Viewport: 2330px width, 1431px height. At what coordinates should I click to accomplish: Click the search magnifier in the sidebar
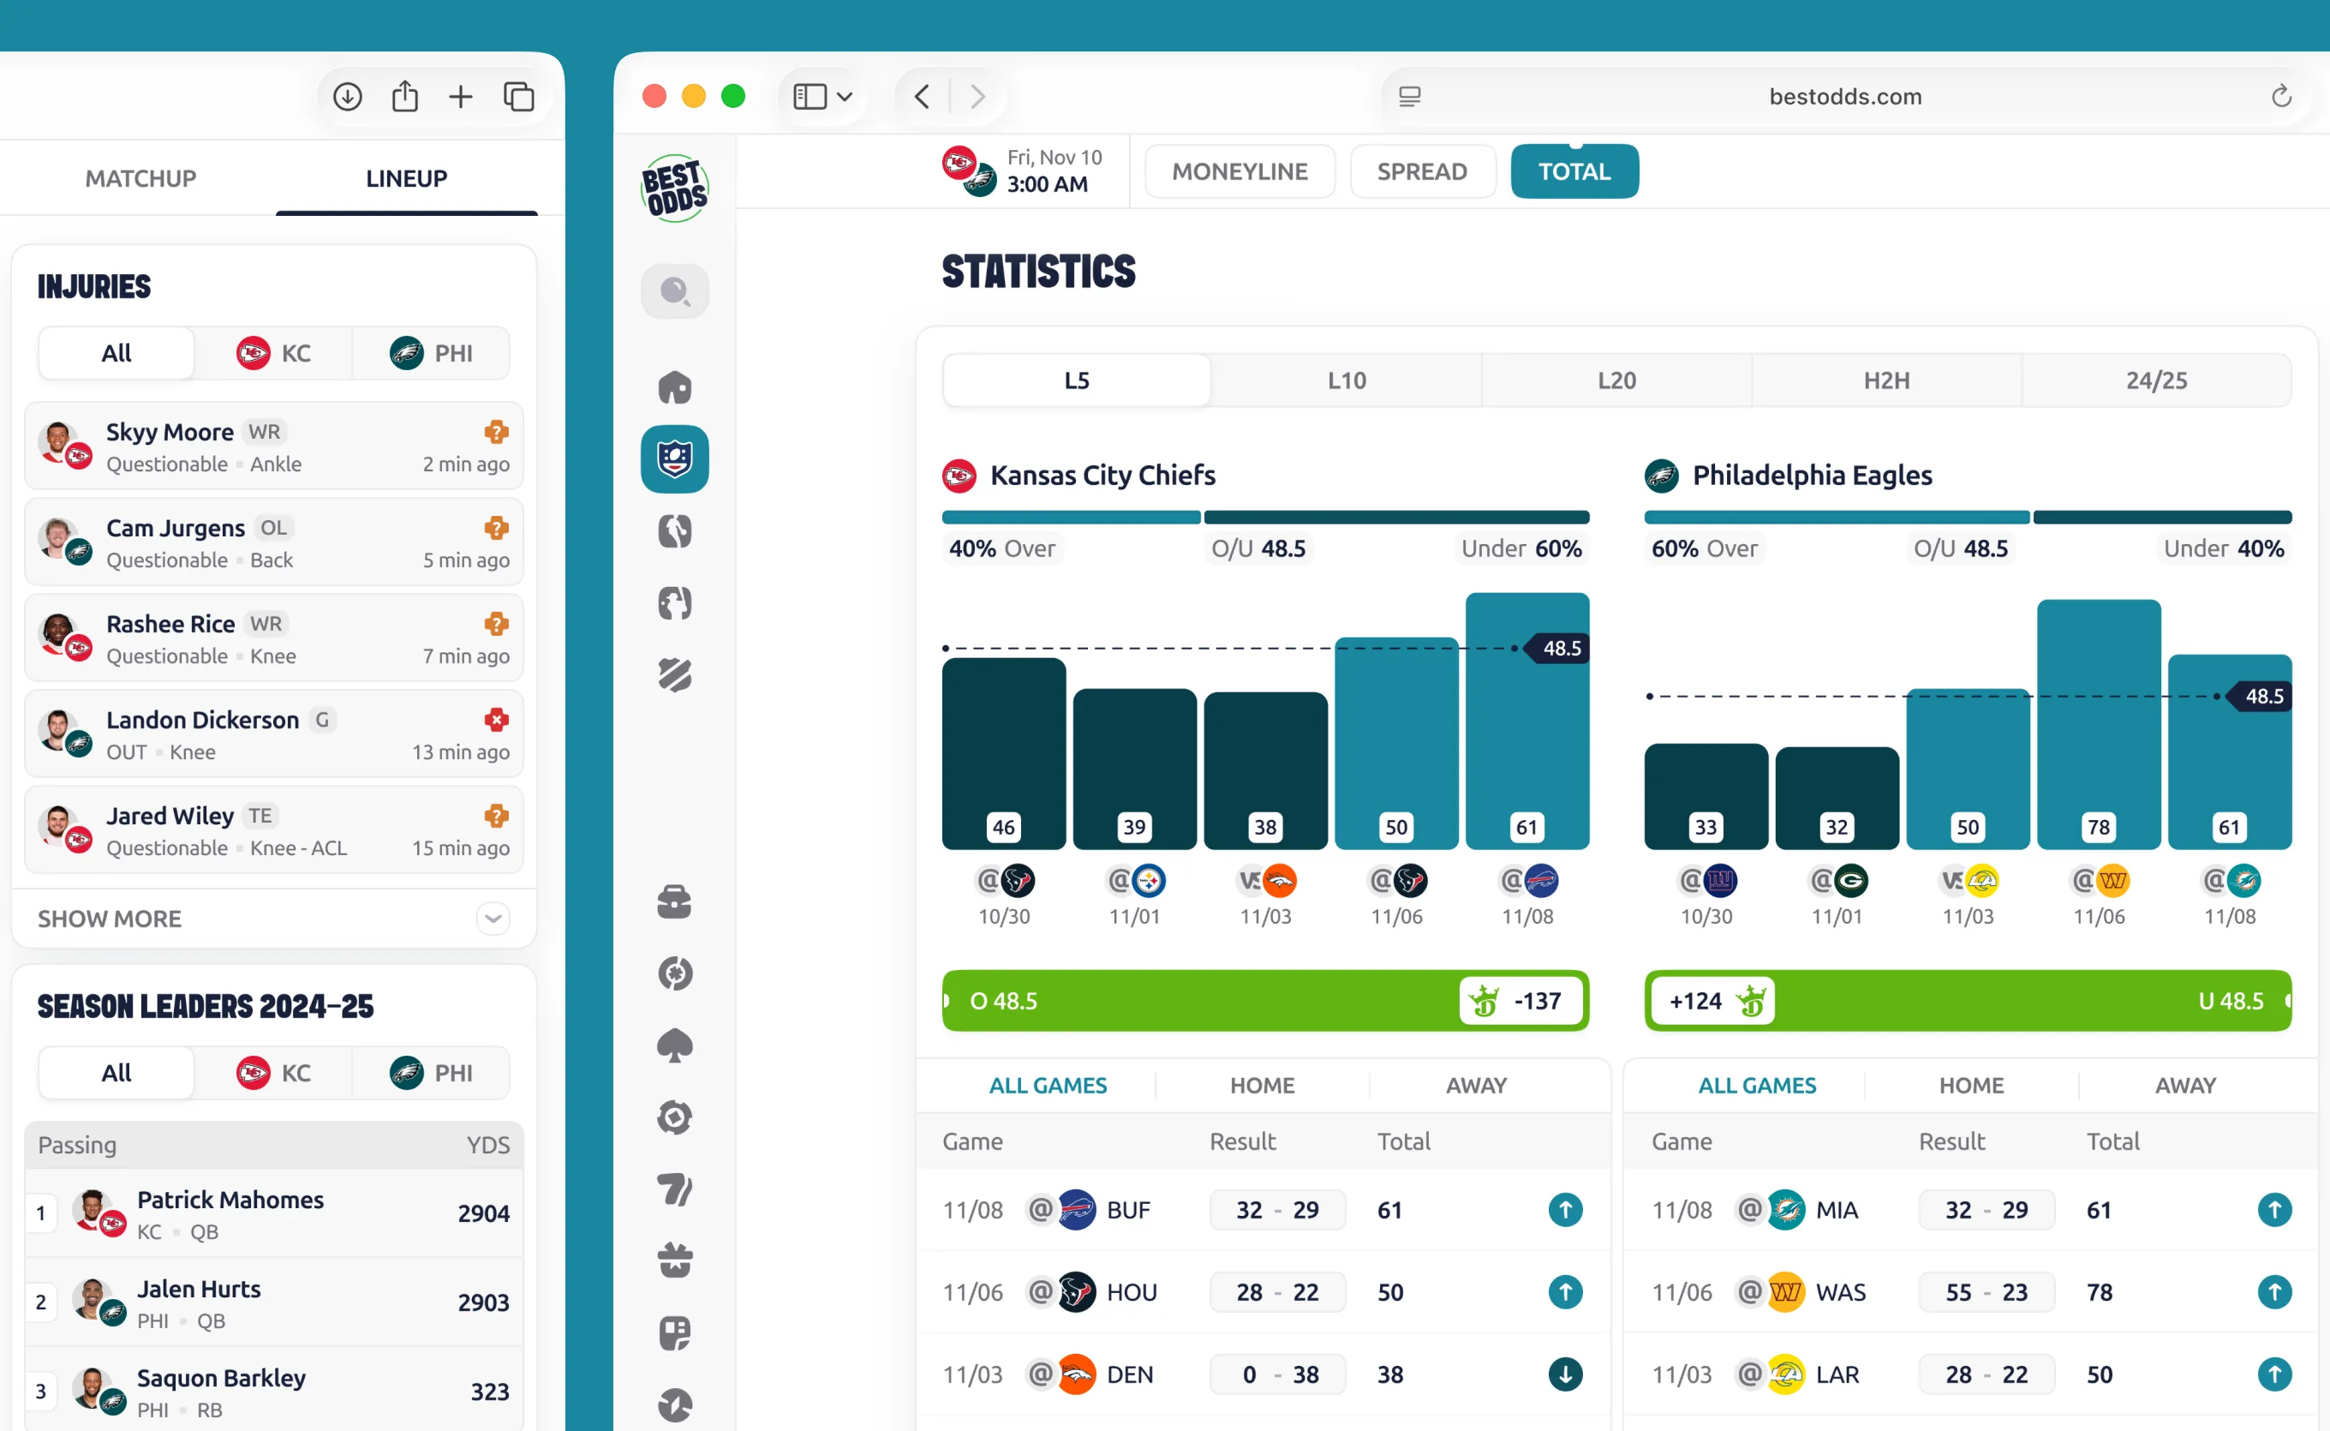(x=674, y=290)
